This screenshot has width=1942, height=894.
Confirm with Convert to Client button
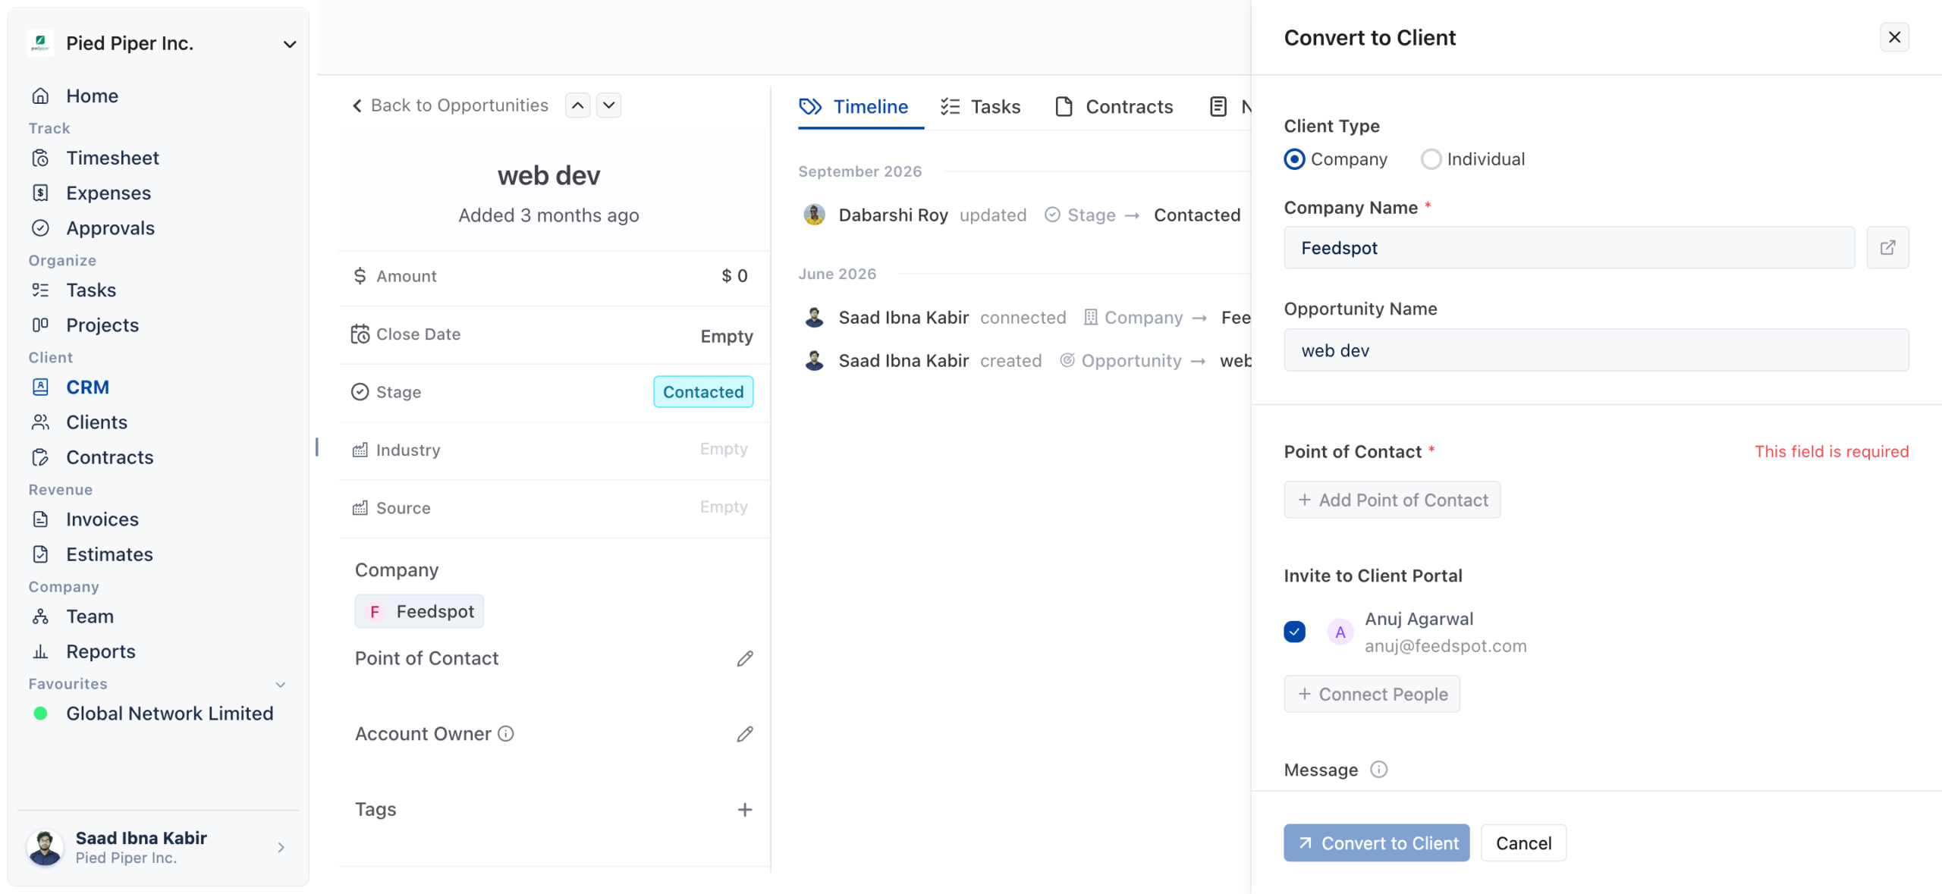click(1376, 842)
